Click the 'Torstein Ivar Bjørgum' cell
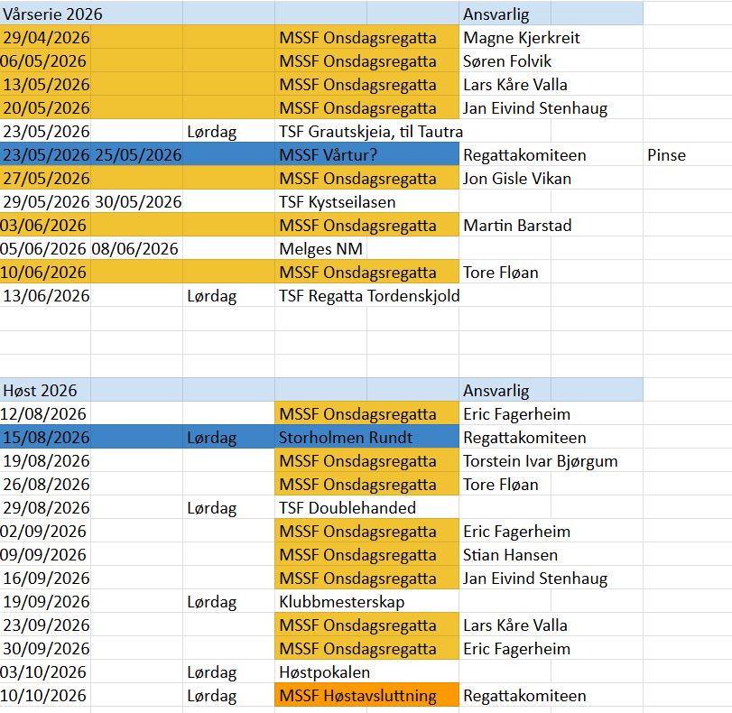The height and width of the screenshot is (713, 732). pyautogui.click(x=540, y=461)
